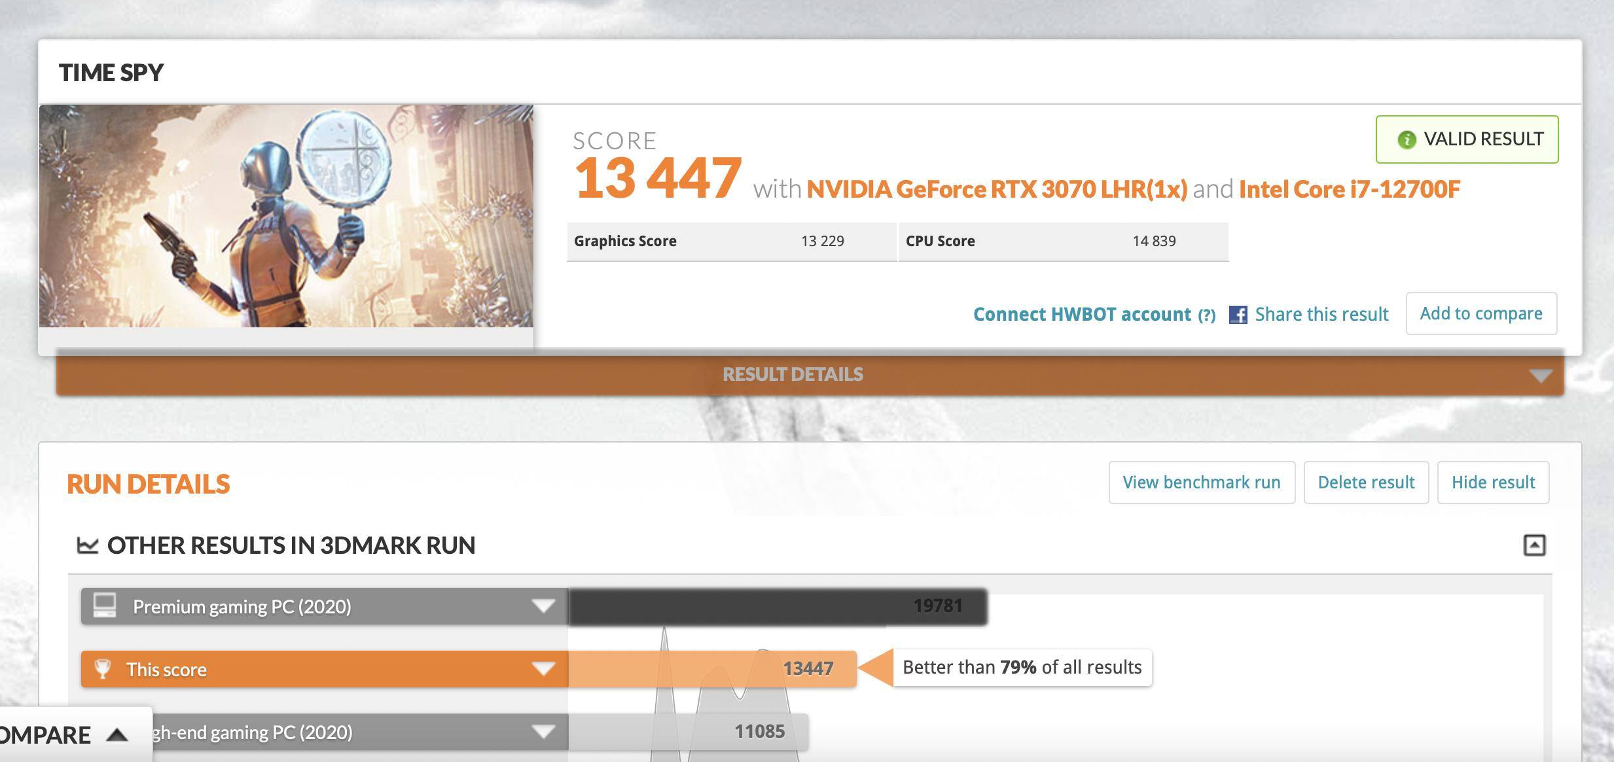Click the Add to compare button
The width and height of the screenshot is (1614, 762).
1480,314
